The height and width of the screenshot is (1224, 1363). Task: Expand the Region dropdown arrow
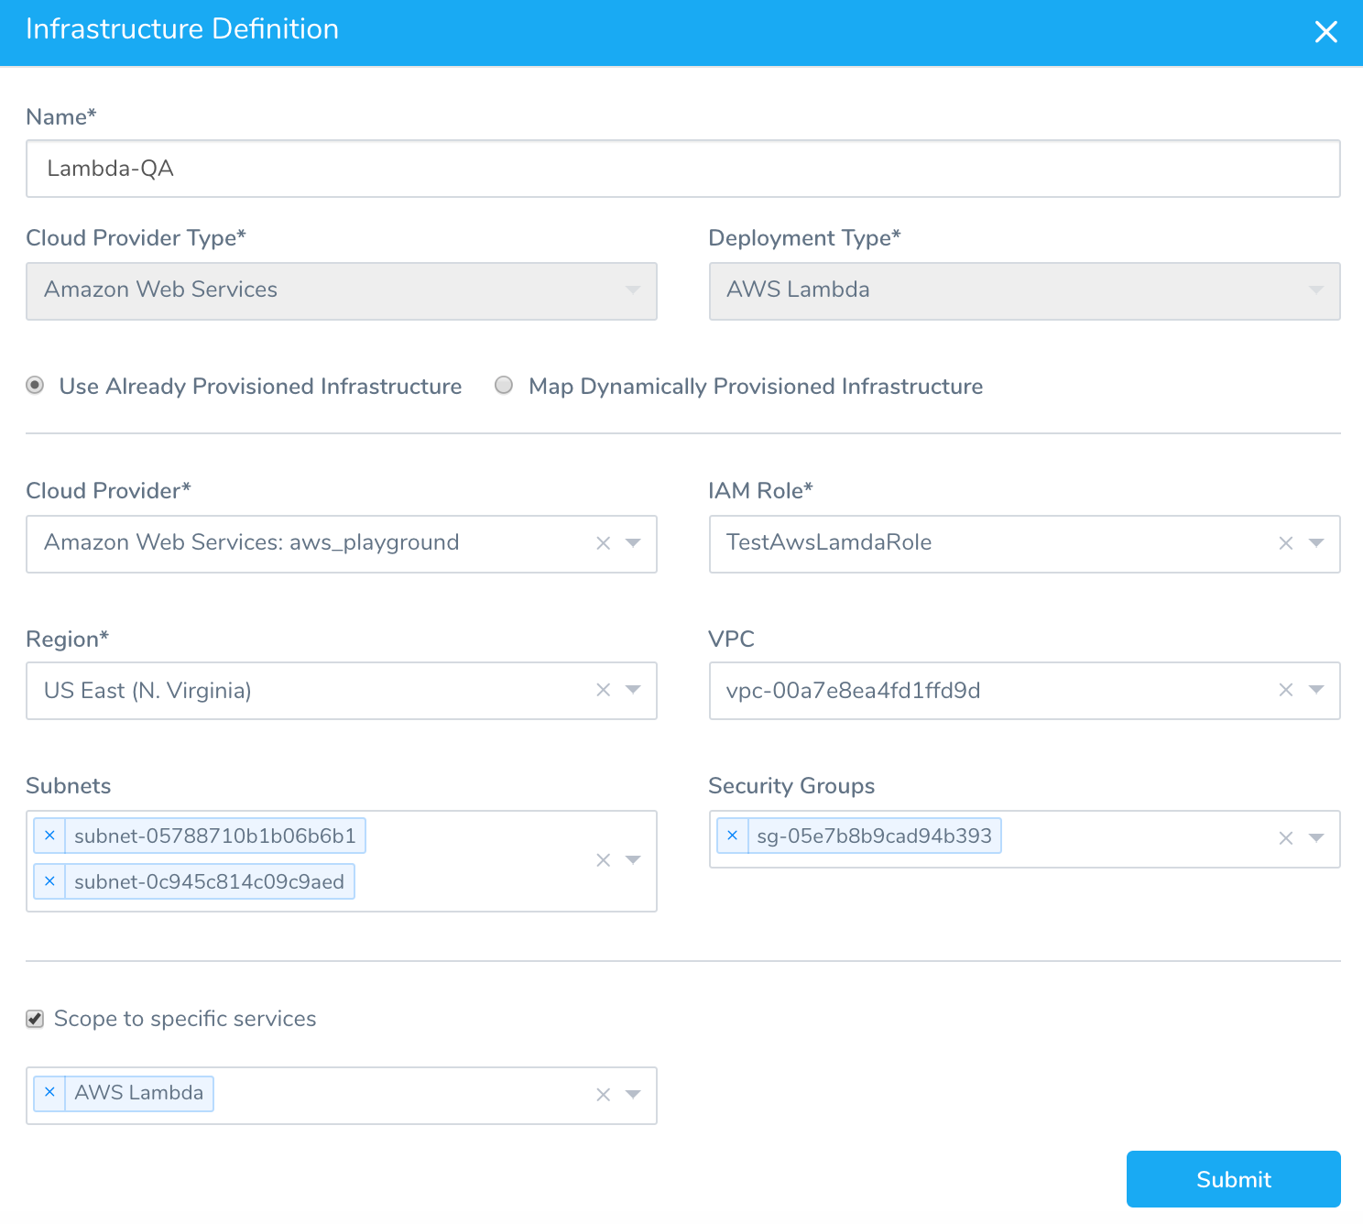pos(633,690)
